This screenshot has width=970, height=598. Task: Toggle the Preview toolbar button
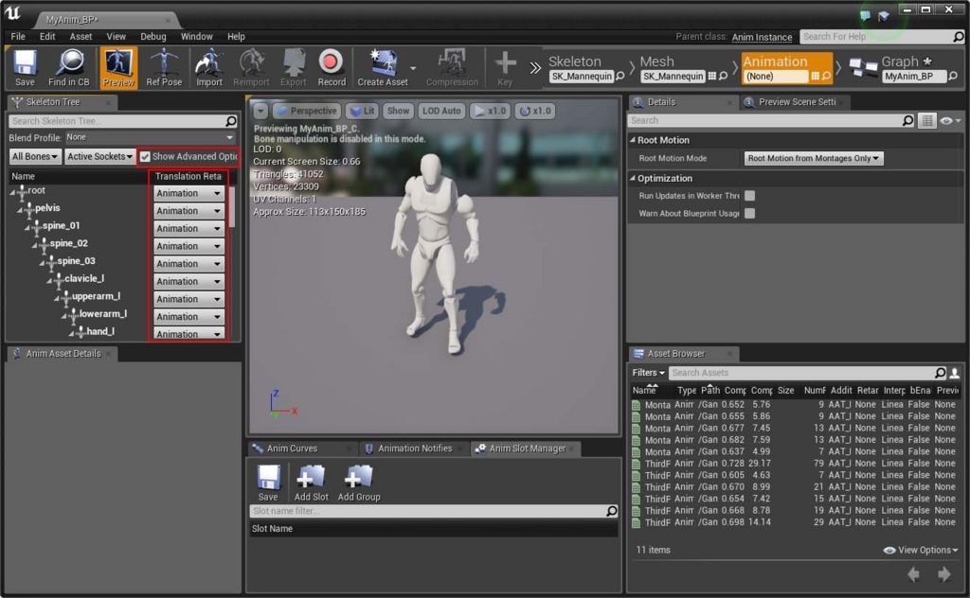tap(118, 68)
